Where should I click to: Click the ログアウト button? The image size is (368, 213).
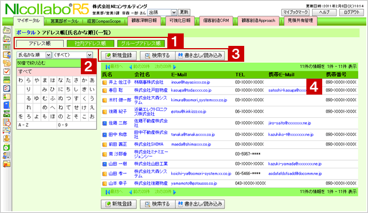pyautogui.click(x=352, y=12)
